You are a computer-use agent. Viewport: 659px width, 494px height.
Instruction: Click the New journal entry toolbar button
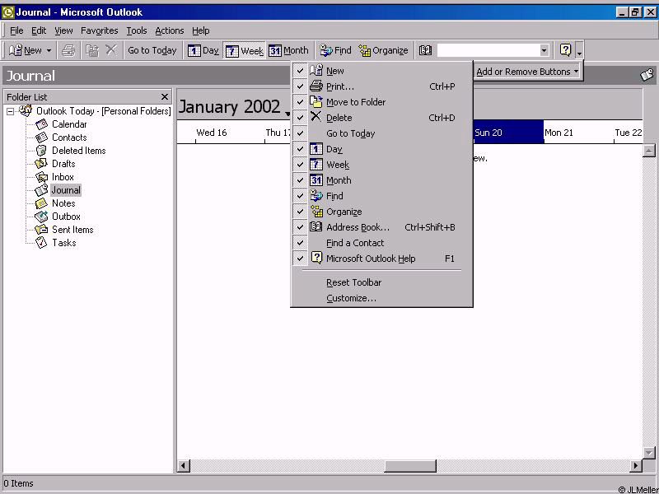[26, 50]
